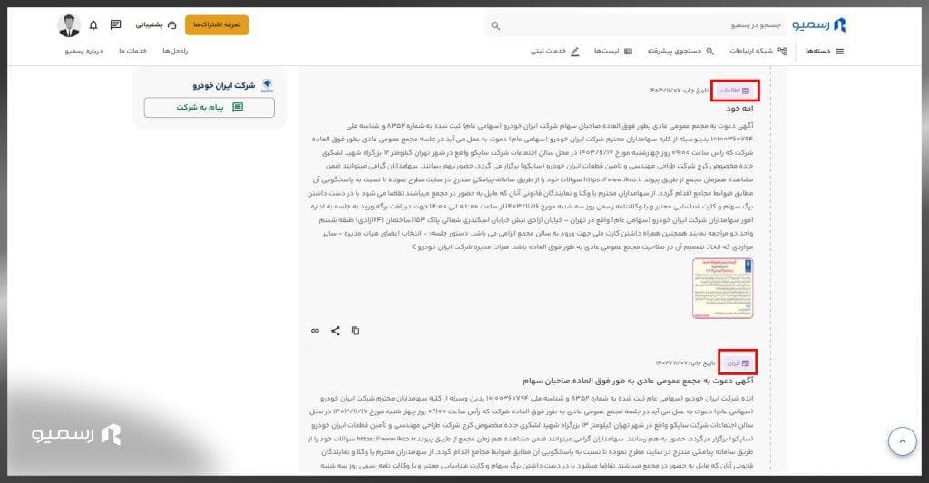Open the user profile avatar
This screenshot has height=483, width=929.
click(69, 25)
